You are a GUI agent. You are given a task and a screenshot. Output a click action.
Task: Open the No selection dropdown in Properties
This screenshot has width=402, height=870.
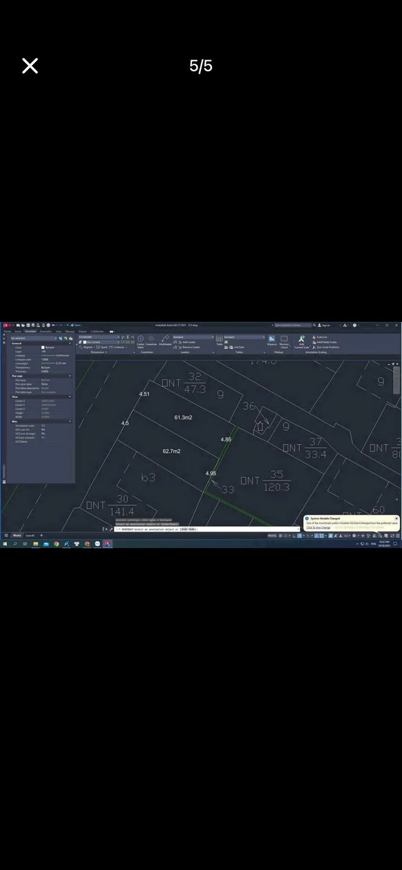[33, 338]
